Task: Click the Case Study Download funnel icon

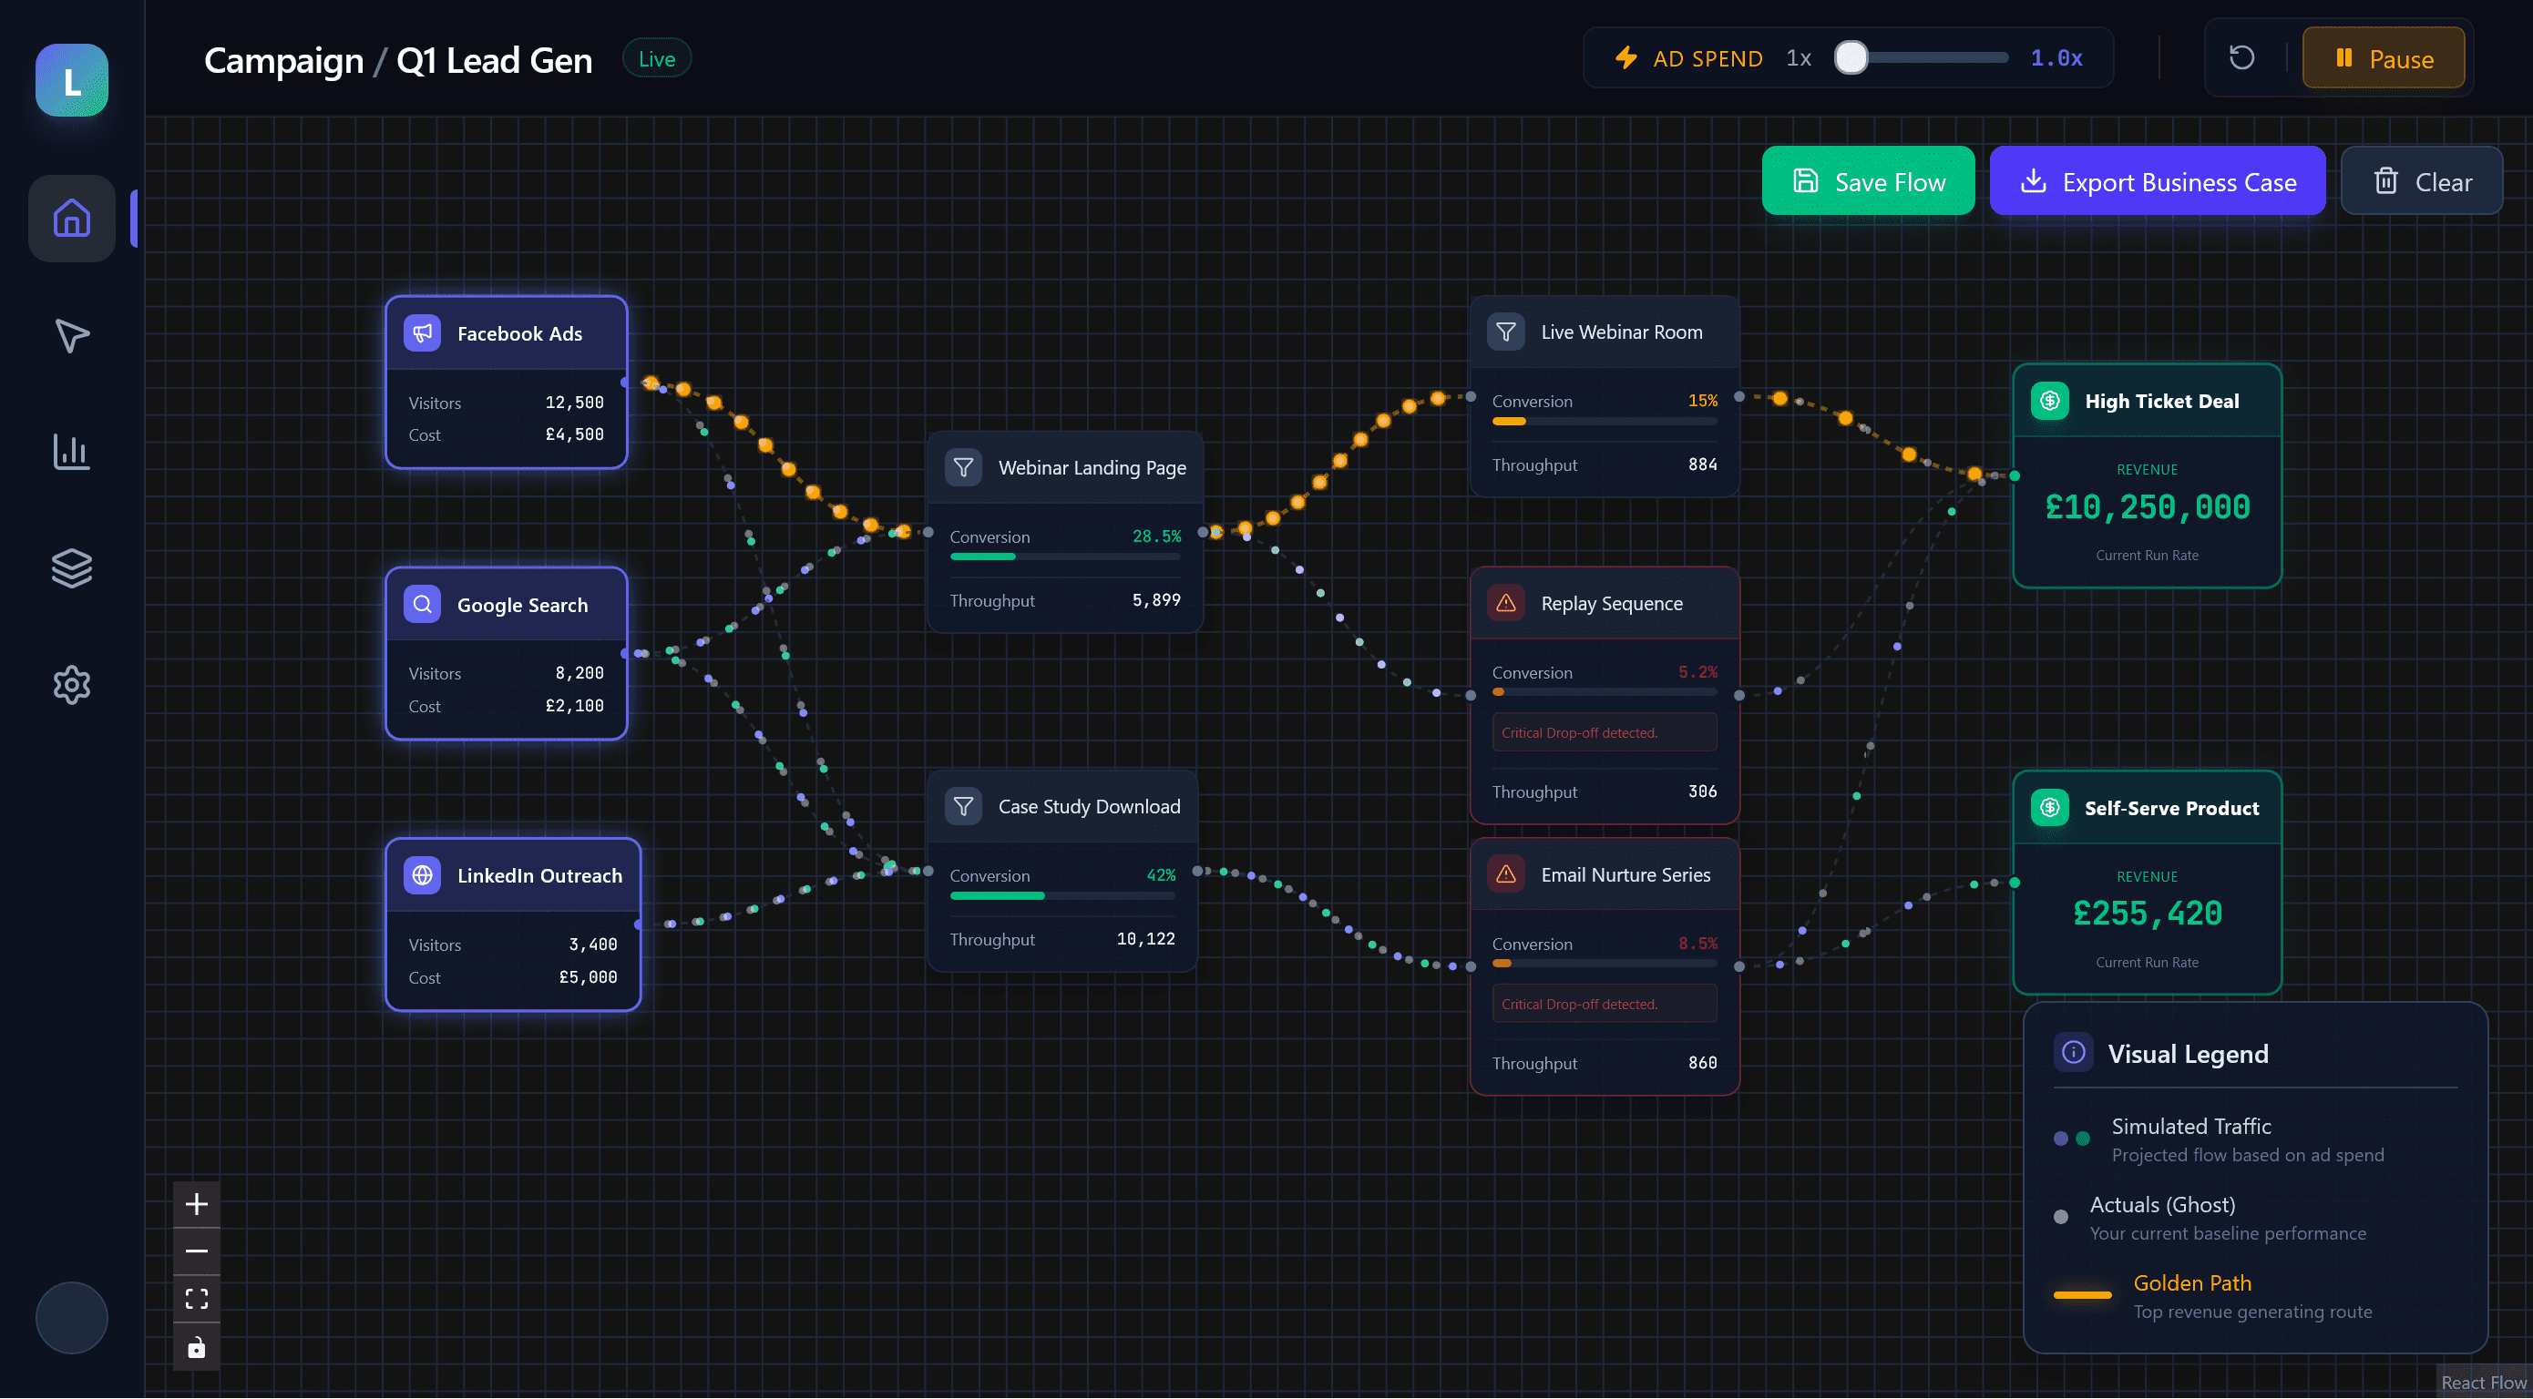Action: tap(964, 806)
